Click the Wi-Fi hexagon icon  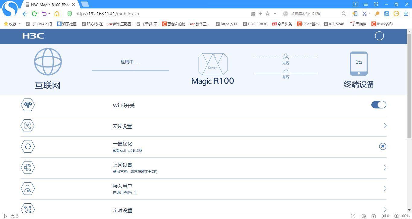click(28, 105)
